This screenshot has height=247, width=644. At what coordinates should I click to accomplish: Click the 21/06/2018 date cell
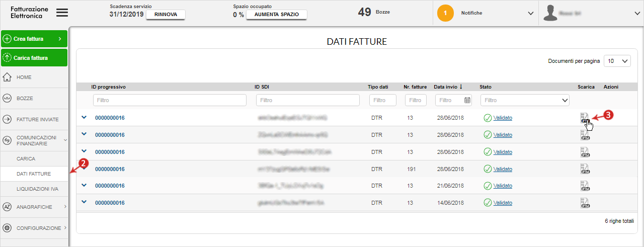[x=450, y=186]
